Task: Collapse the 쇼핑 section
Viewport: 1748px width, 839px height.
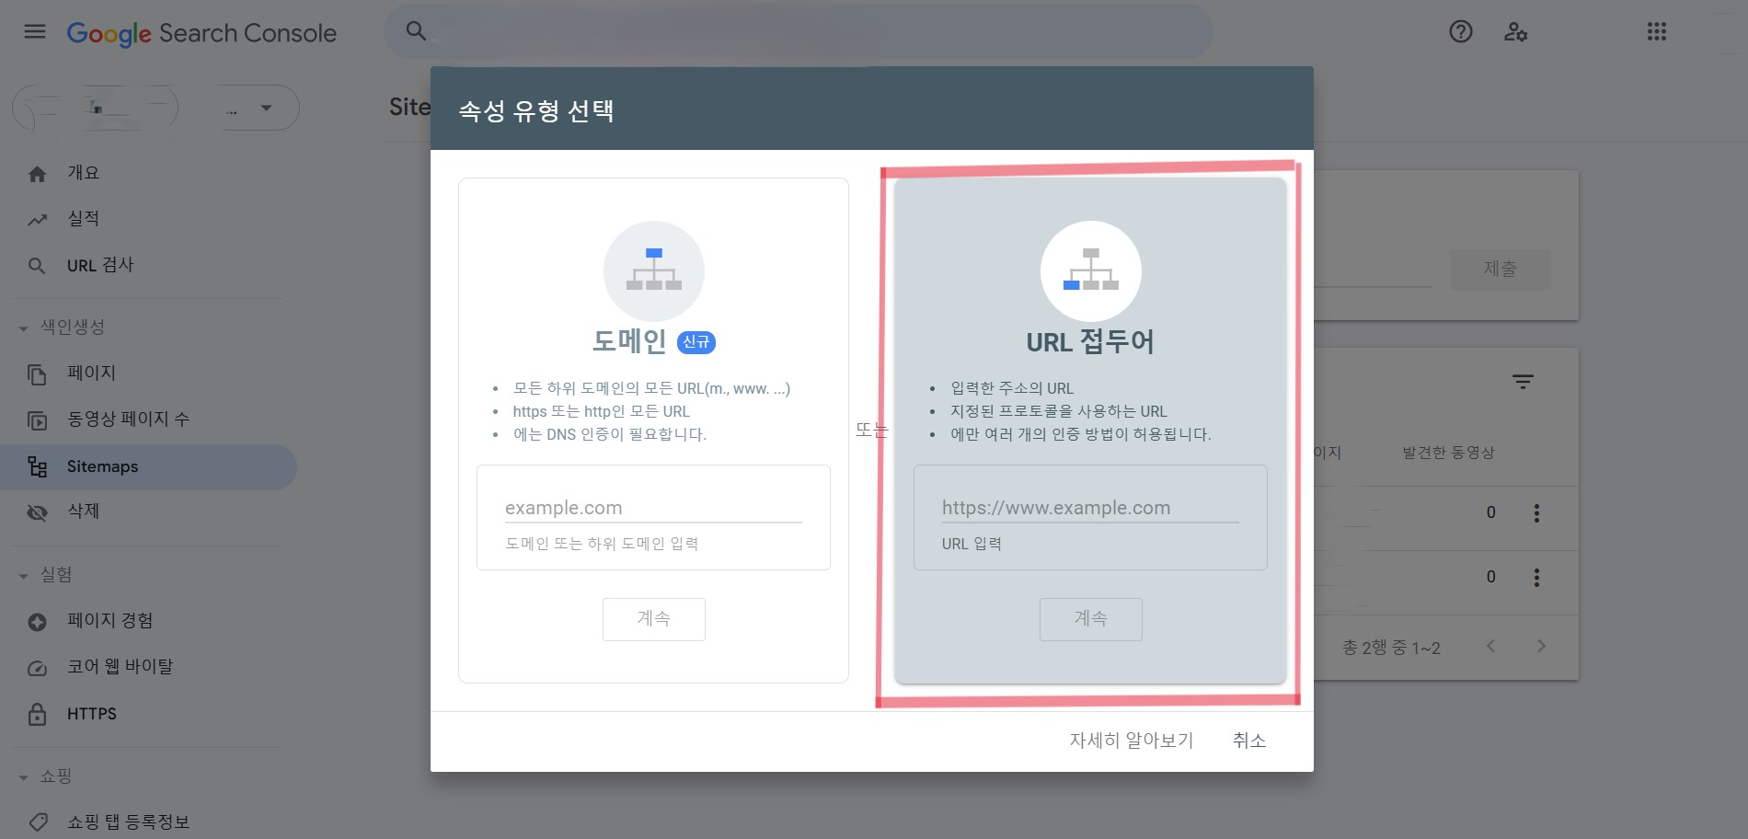Action: (x=24, y=777)
